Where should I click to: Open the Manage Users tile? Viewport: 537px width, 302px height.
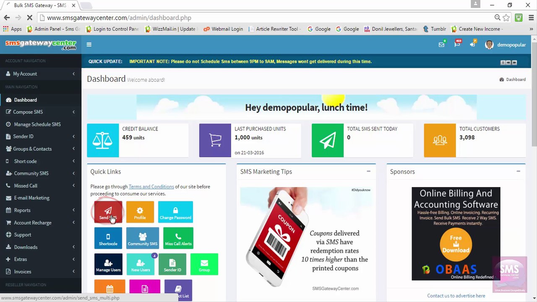[x=108, y=264]
